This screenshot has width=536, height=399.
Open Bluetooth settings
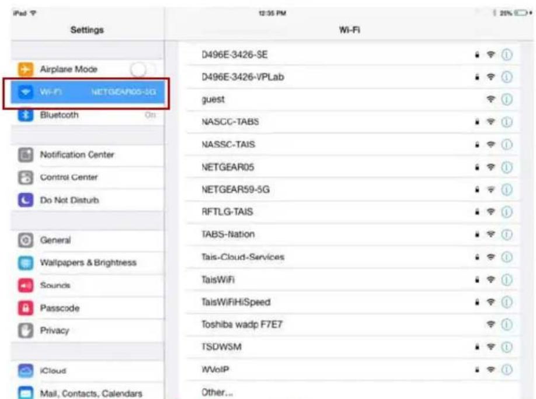point(88,115)
